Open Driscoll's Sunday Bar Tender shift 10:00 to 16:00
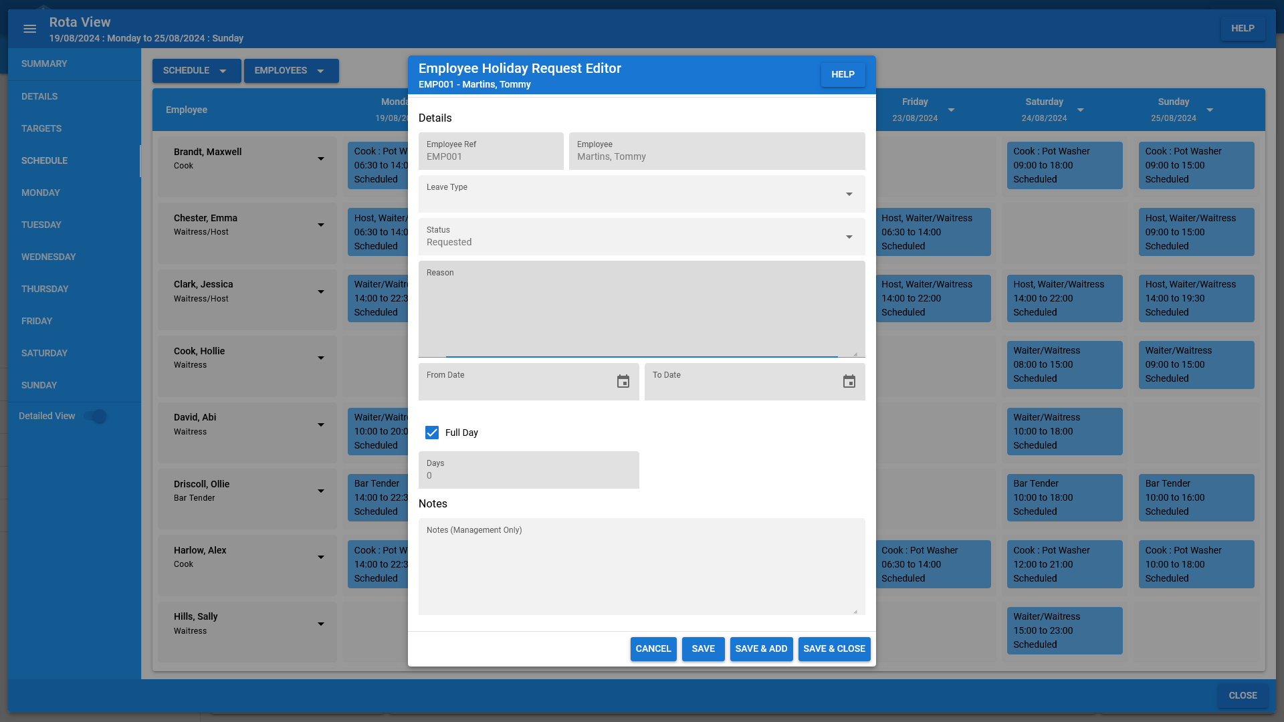The image size is (1284, 722). (x=1196, y=498)
